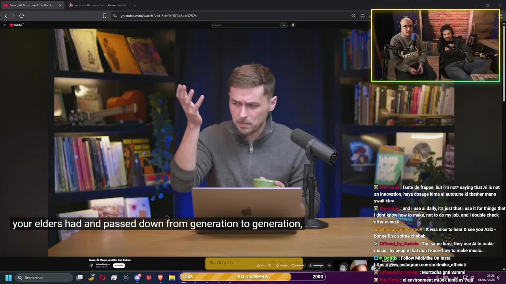Like the video with thumbs up
506x284 pixels.
point(261,265)
